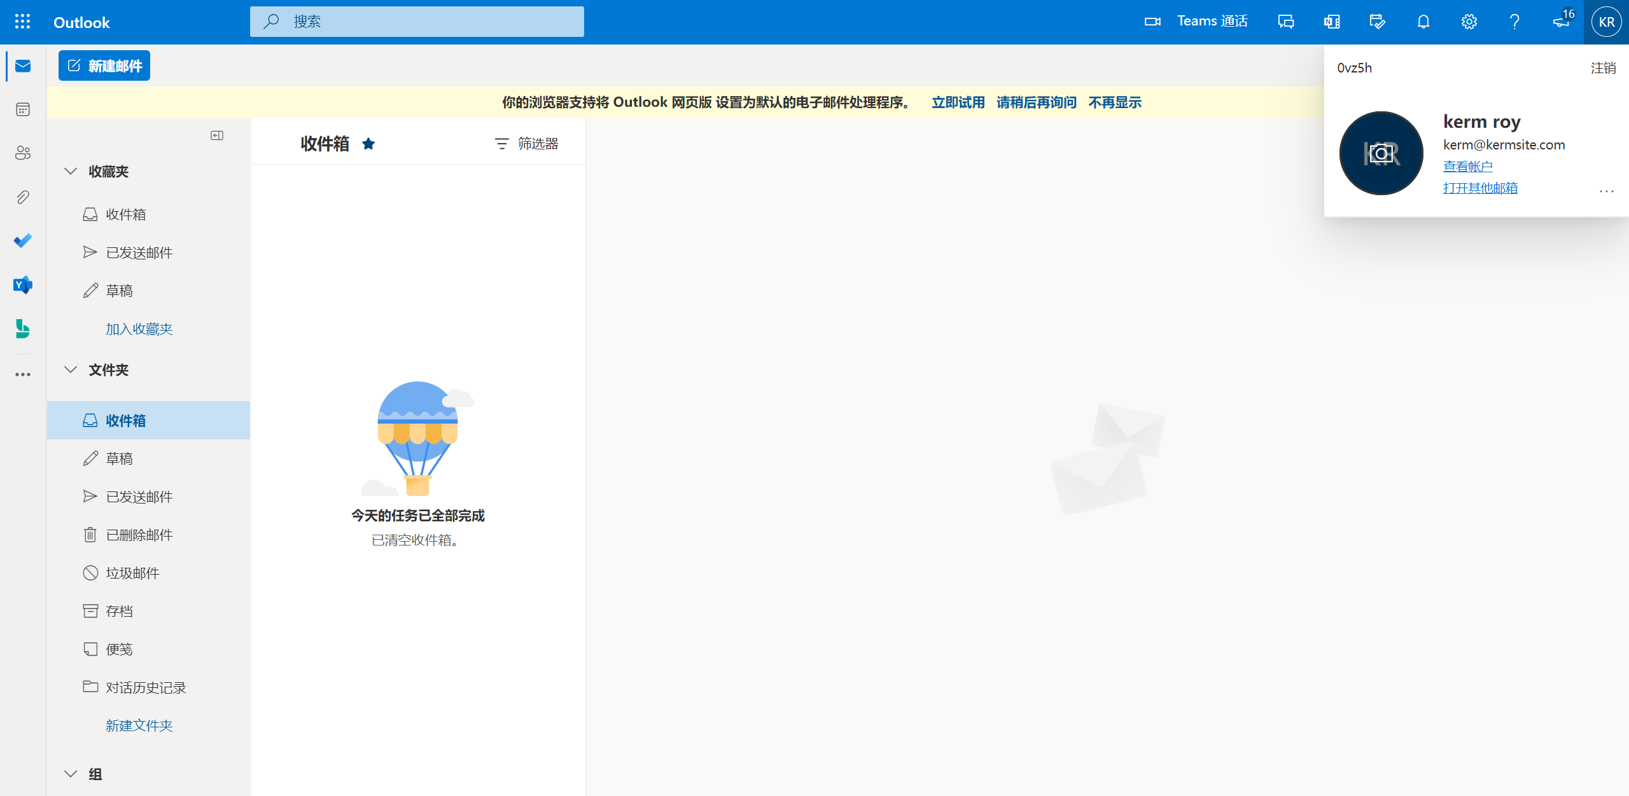Open the People contacts icon
Screen dimensions: 1629x796
click(x=23, y=153)
